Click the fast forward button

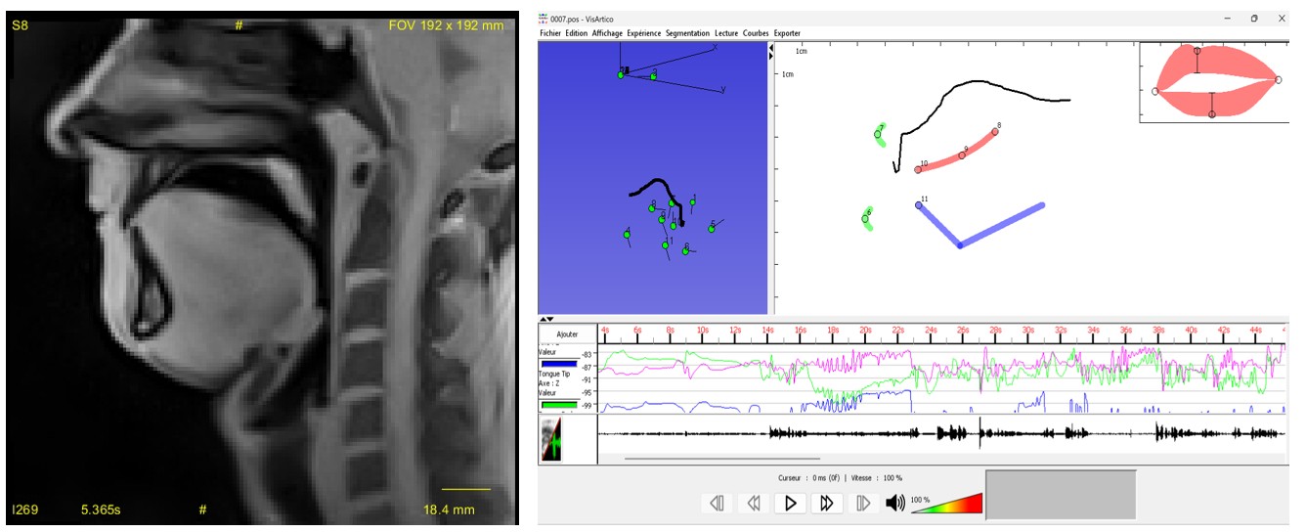point(826,503)
